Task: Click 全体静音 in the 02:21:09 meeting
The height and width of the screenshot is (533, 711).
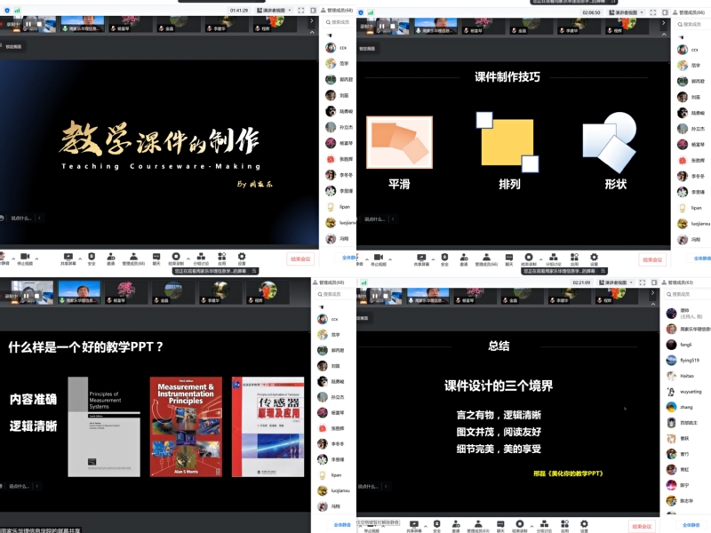Action: pos(691,525)
